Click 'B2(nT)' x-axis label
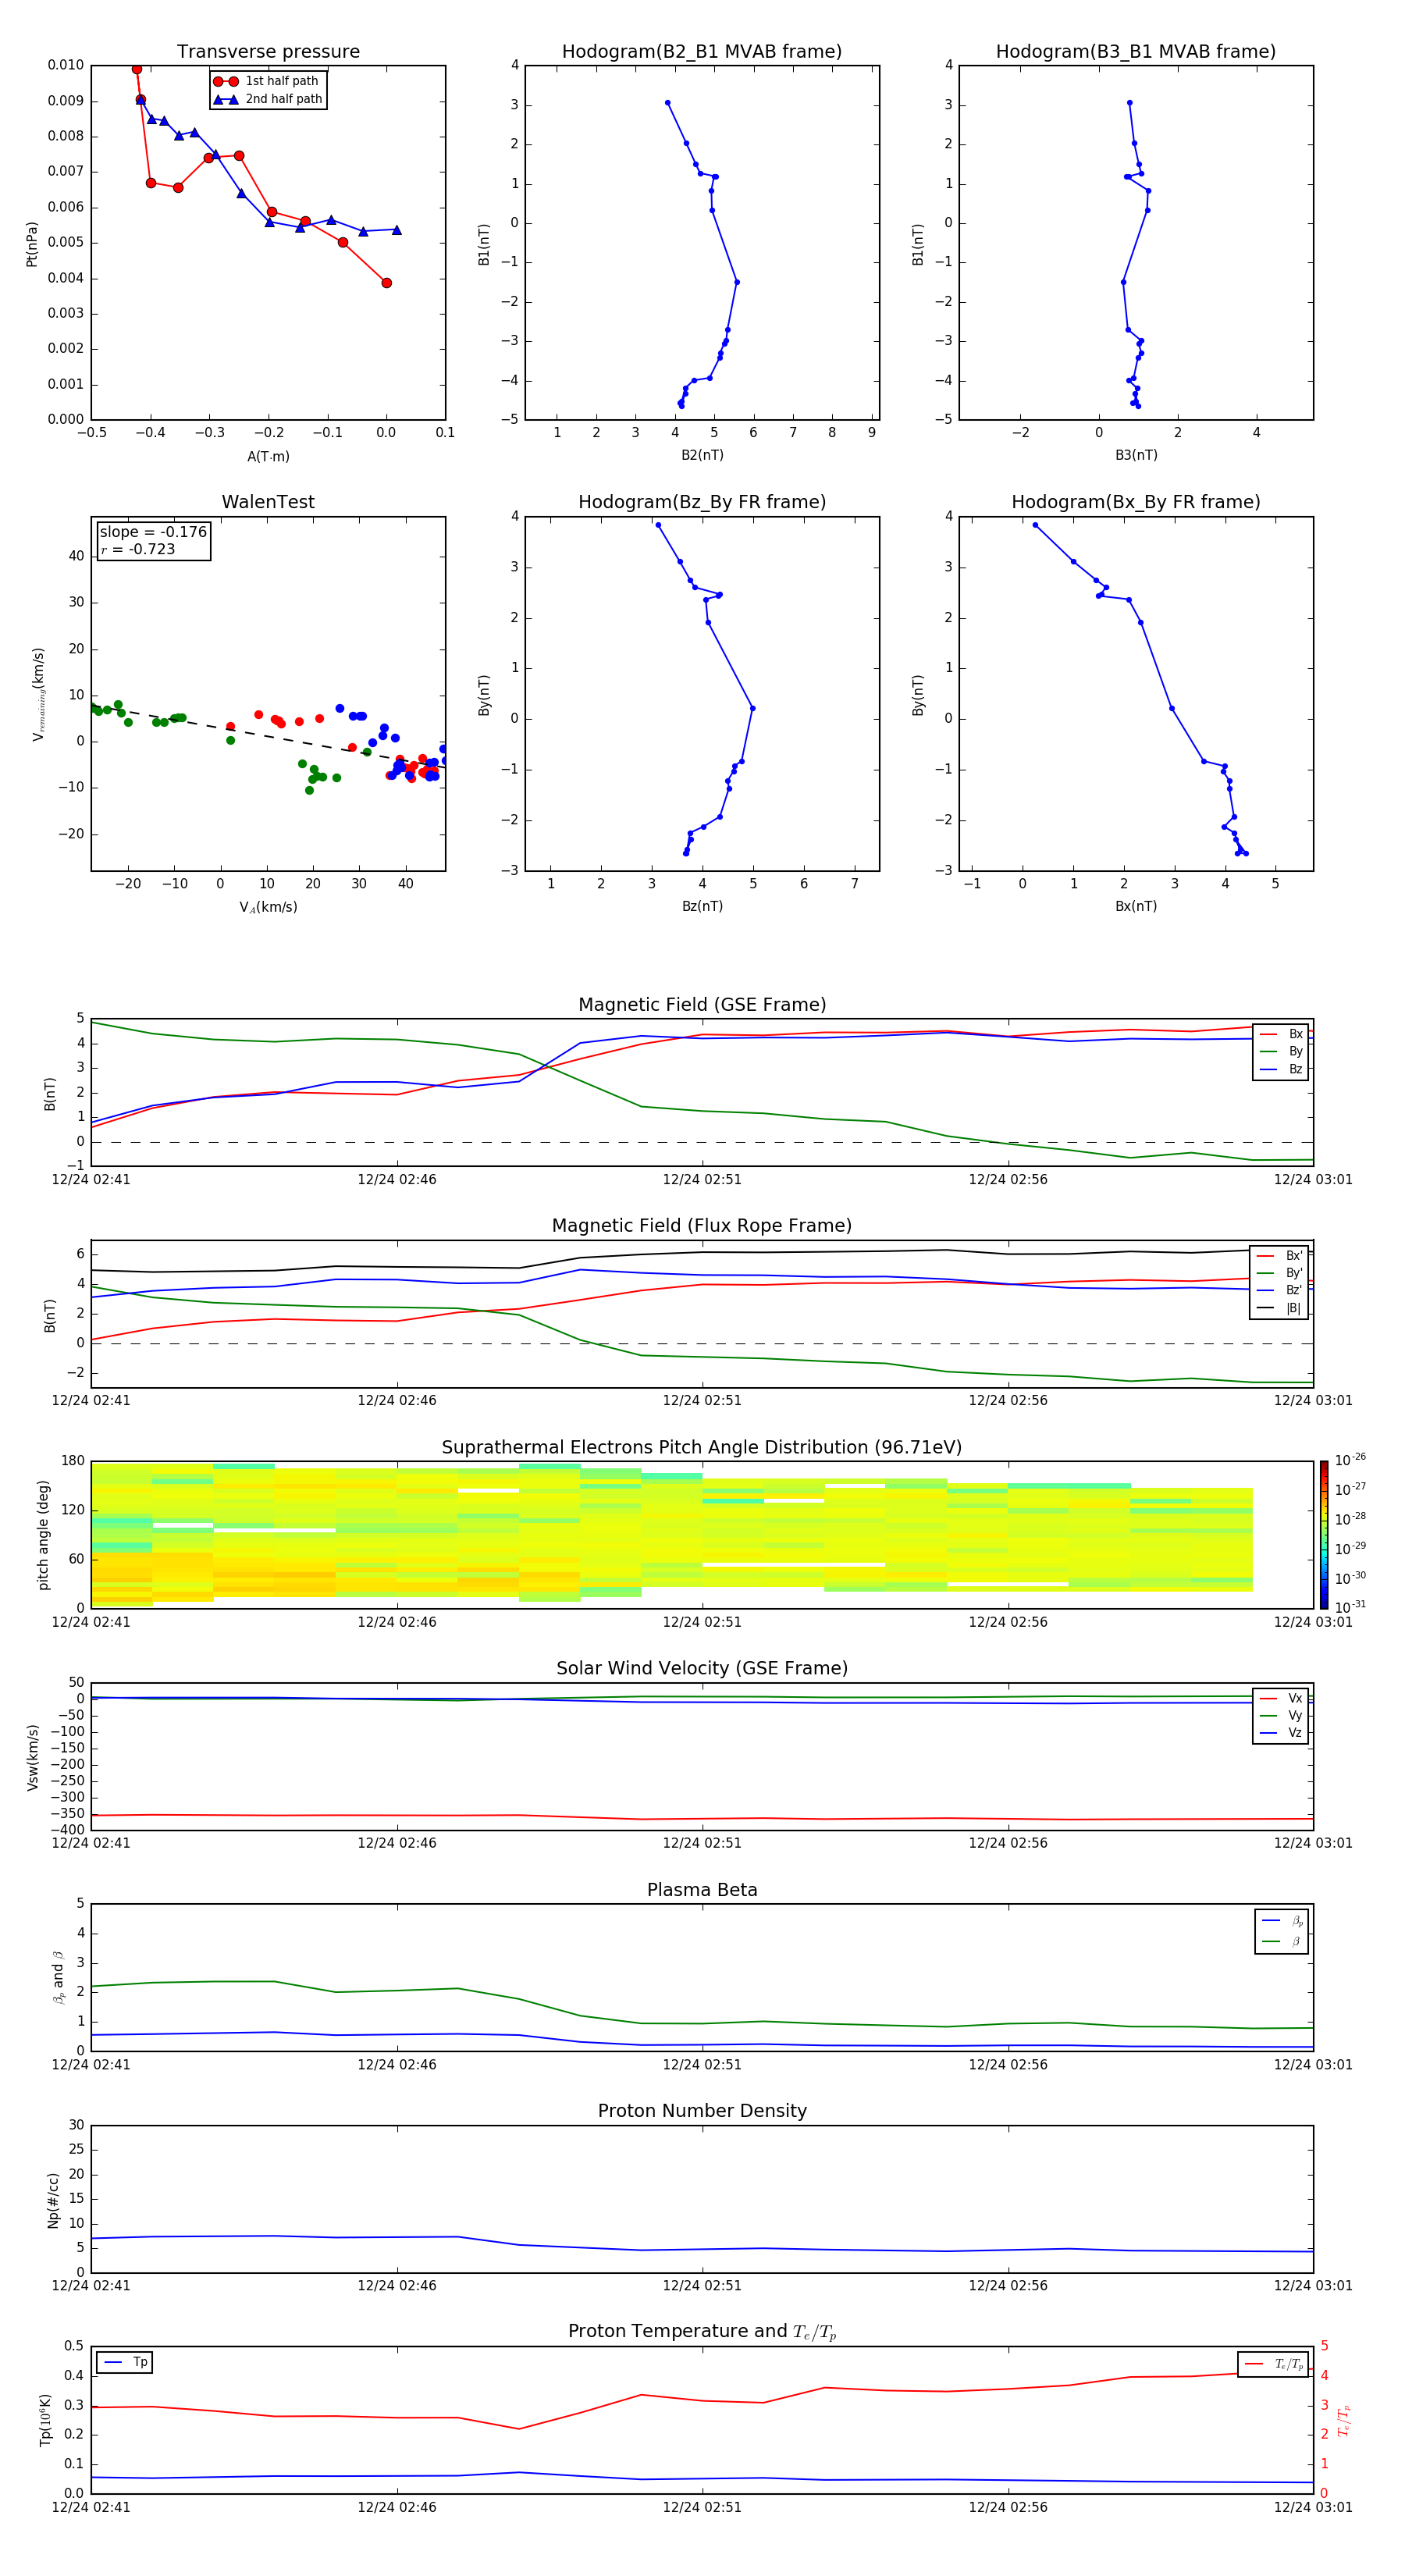Viewport: 1405px width, 2576px height. tap(702, 455)
